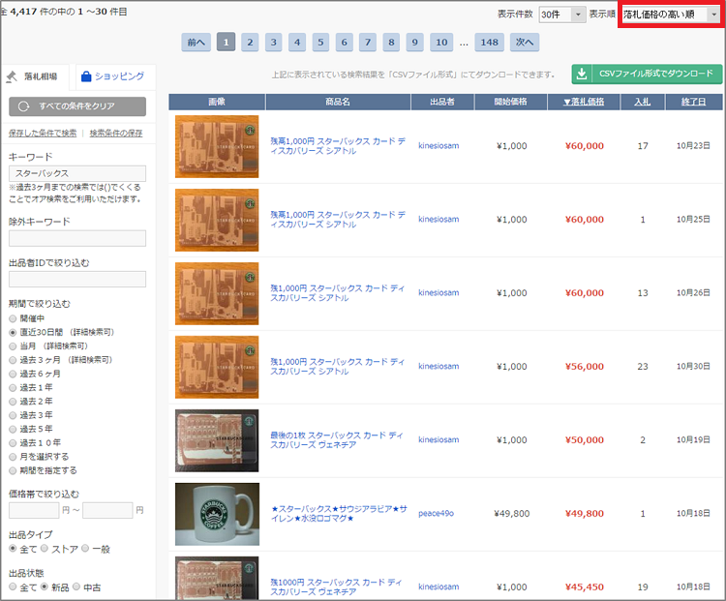The width and height of the screenshot is (726, 601).
Task: Expand the 落札価格の高い順 sort dropdown
Action: 671,15
